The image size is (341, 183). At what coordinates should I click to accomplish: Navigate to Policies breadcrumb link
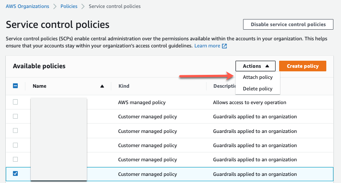[69, 7]
